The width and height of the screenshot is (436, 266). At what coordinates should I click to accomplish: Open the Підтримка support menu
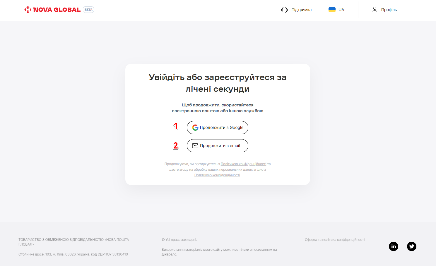pos(301,10)
